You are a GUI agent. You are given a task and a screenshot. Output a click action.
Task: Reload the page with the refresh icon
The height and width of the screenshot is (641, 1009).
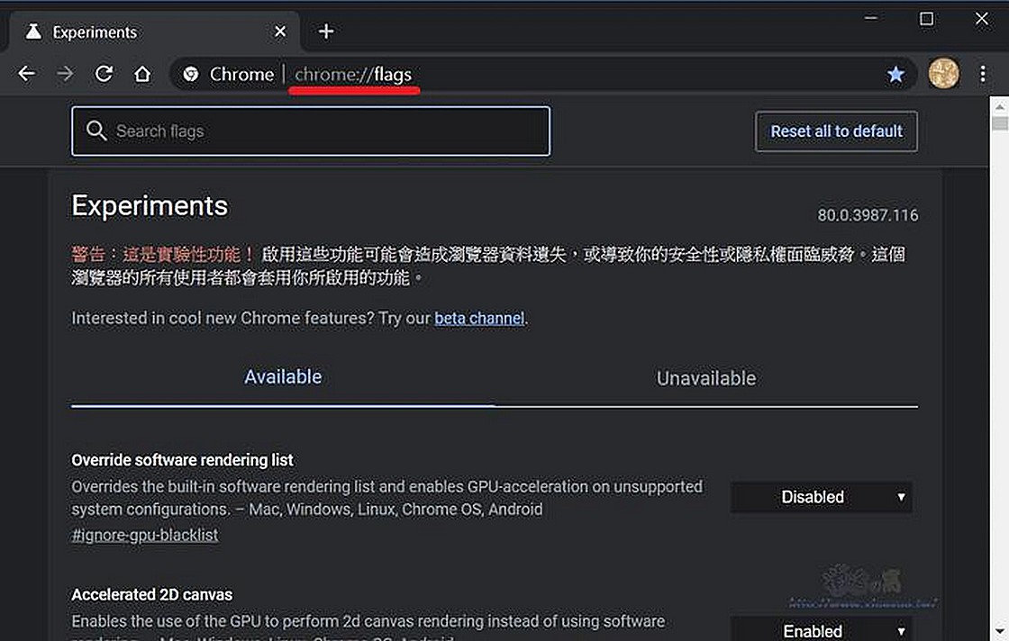(105, 74)
